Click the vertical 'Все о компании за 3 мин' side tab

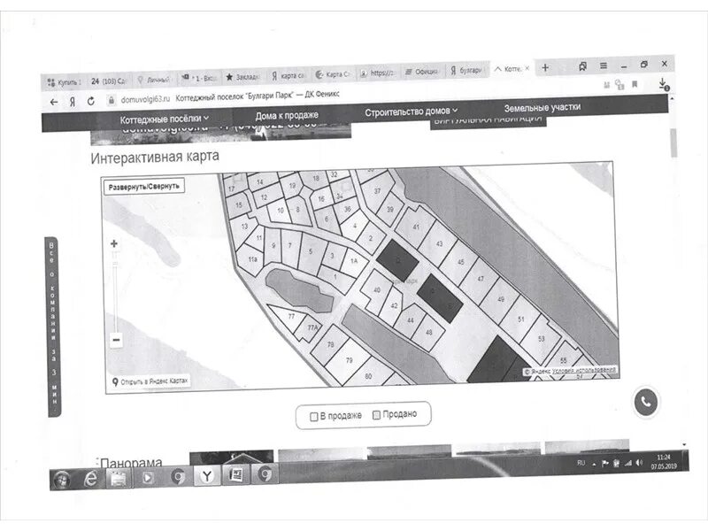pyautogui.click(x=53, y=327)
